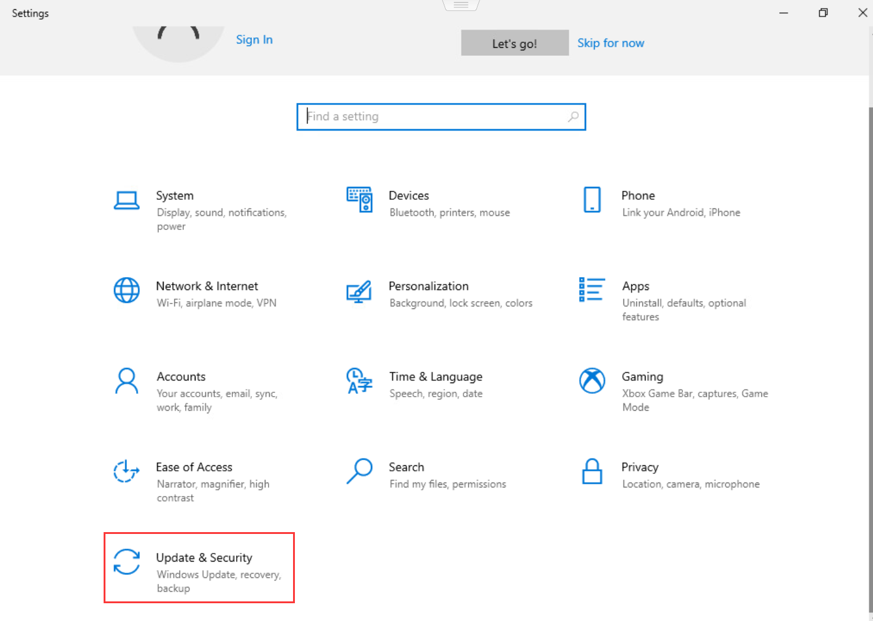Click the Ease of Access icon
The image size is (873, 621).
tap(126, 471)
